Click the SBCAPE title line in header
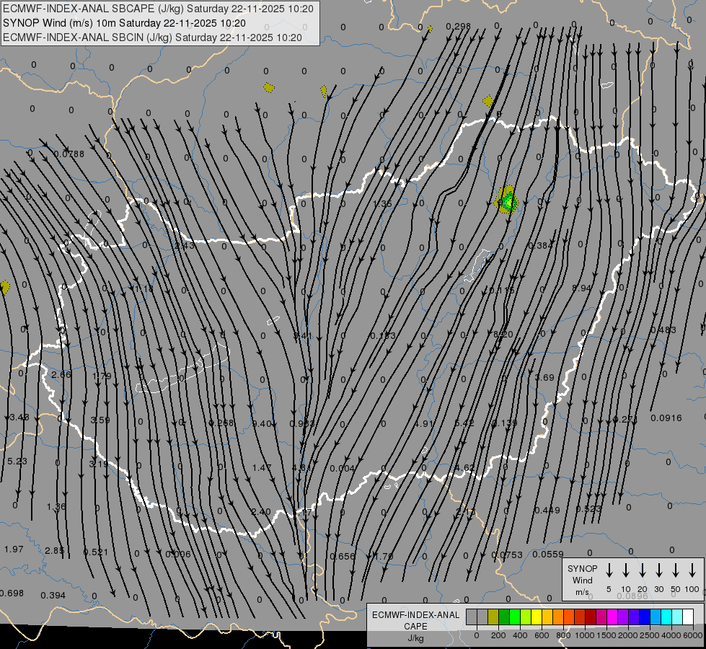The image size is (706, 649). [x=158, y=9]
